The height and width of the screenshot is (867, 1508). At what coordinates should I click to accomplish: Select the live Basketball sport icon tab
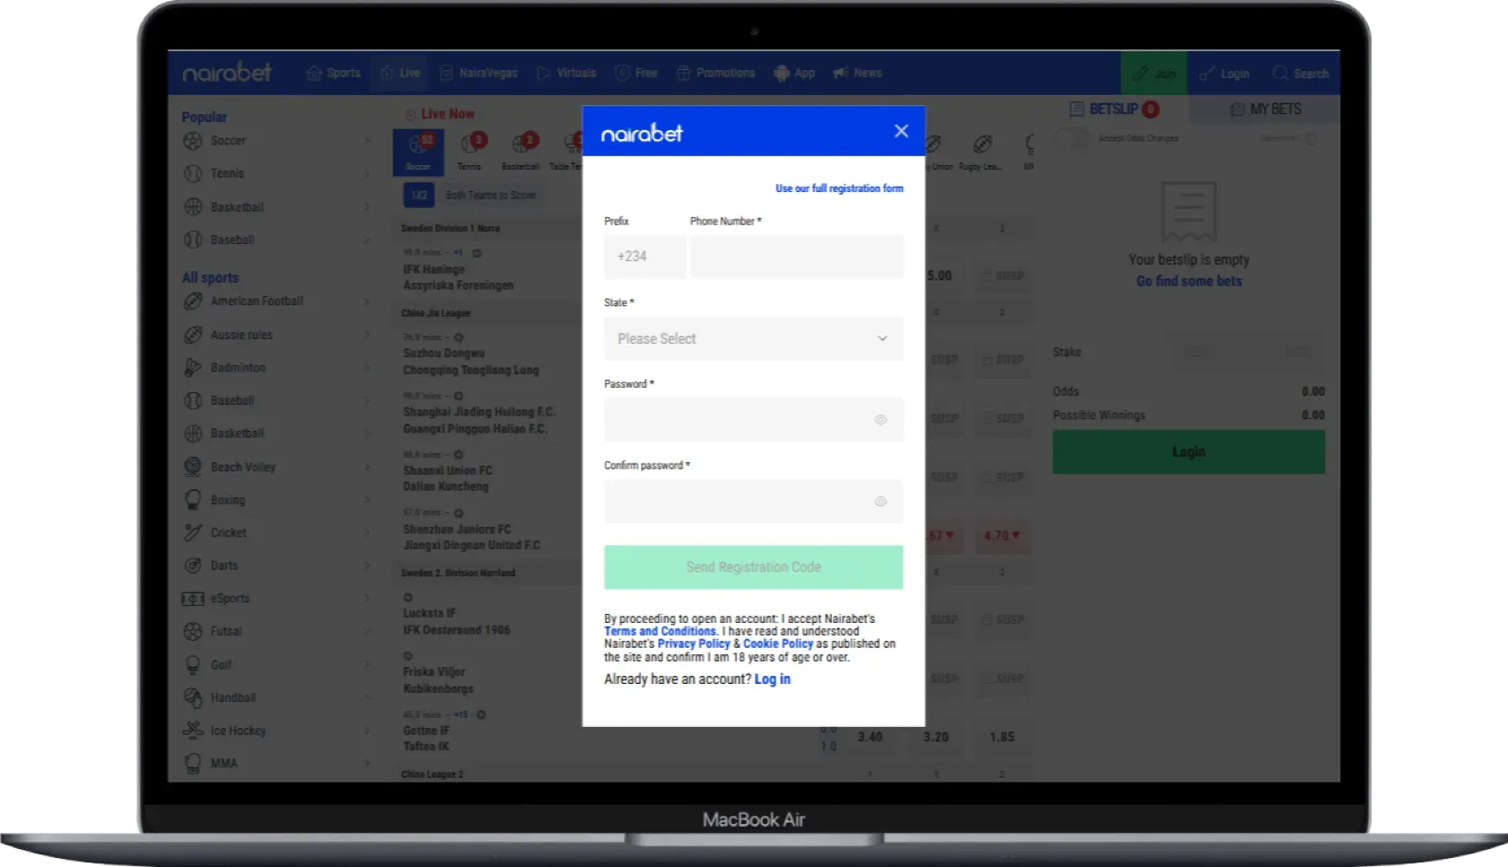tap(521, 152)
